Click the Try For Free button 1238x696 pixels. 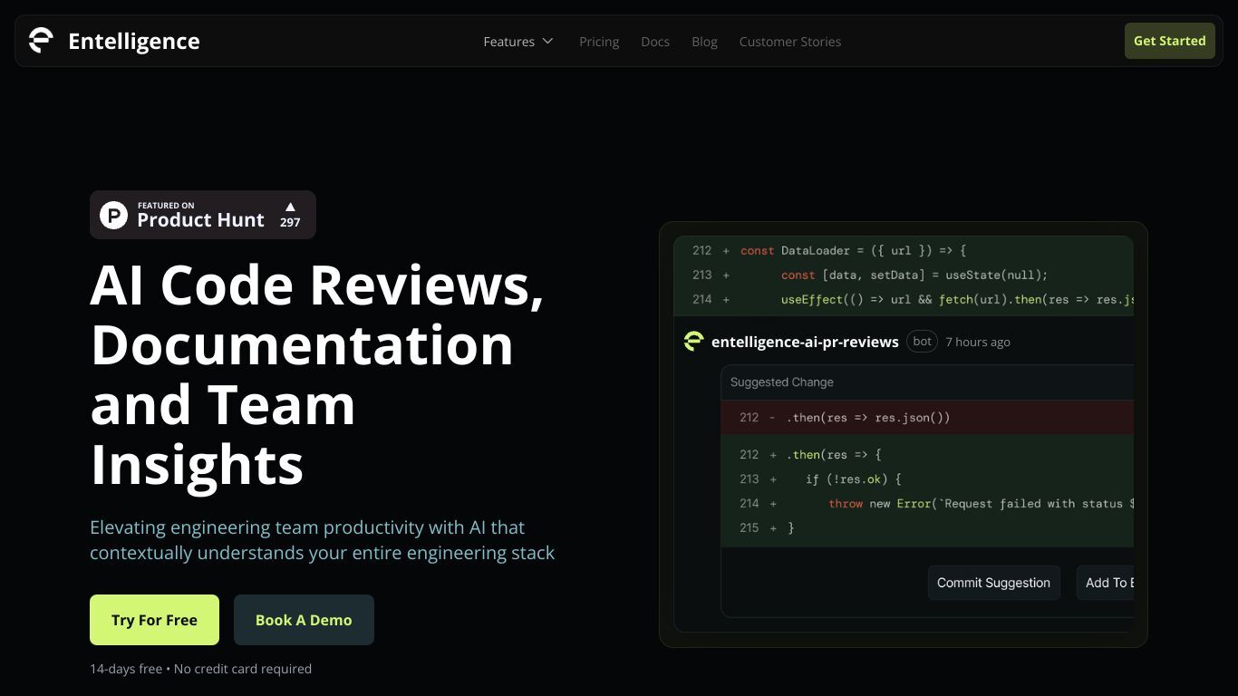(154, 620)
